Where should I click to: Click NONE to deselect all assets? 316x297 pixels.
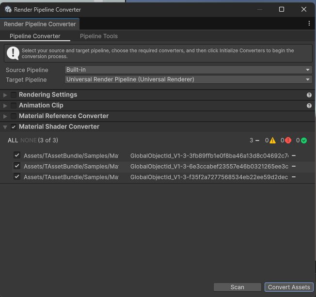[x=29, y=140]
